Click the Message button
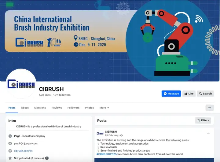Image resolution: width=220 pixels, height=162 pixels. tap(171, 94)
